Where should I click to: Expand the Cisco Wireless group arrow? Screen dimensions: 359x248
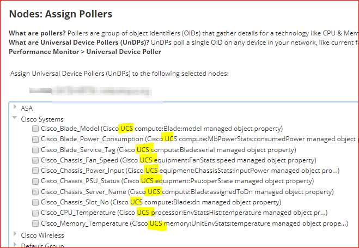(x=15, y=234)
